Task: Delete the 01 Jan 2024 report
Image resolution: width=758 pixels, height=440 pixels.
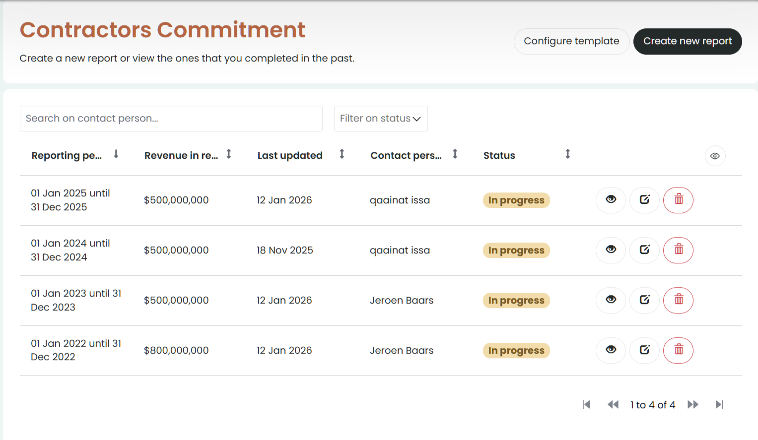Action: 678,250
